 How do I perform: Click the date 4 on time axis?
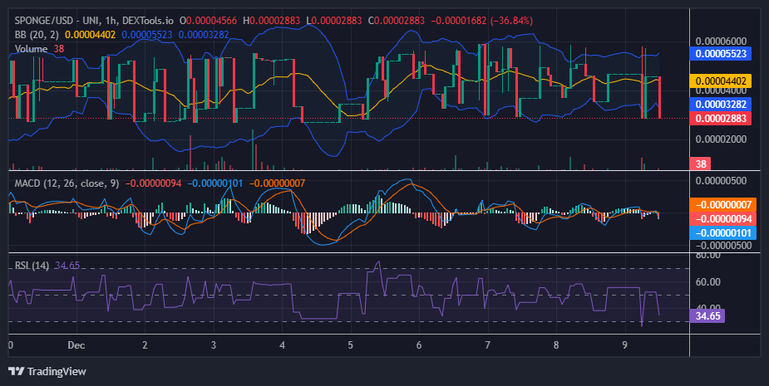click(x=282, y=345)
